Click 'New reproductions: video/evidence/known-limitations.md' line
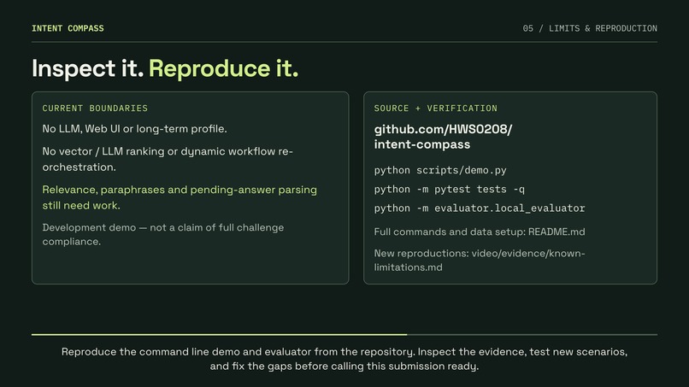689x387 pixels. (x=480, y=260)
